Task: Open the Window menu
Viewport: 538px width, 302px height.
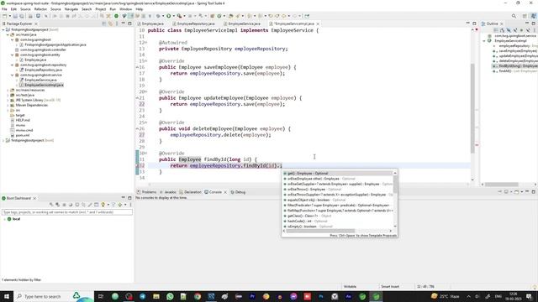Action: (125, 9)
